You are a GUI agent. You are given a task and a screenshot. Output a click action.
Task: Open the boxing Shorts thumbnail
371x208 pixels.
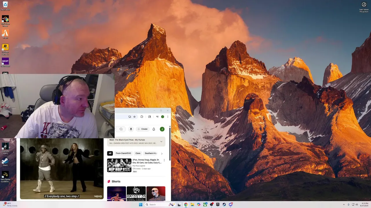click(x=117, y=194)
